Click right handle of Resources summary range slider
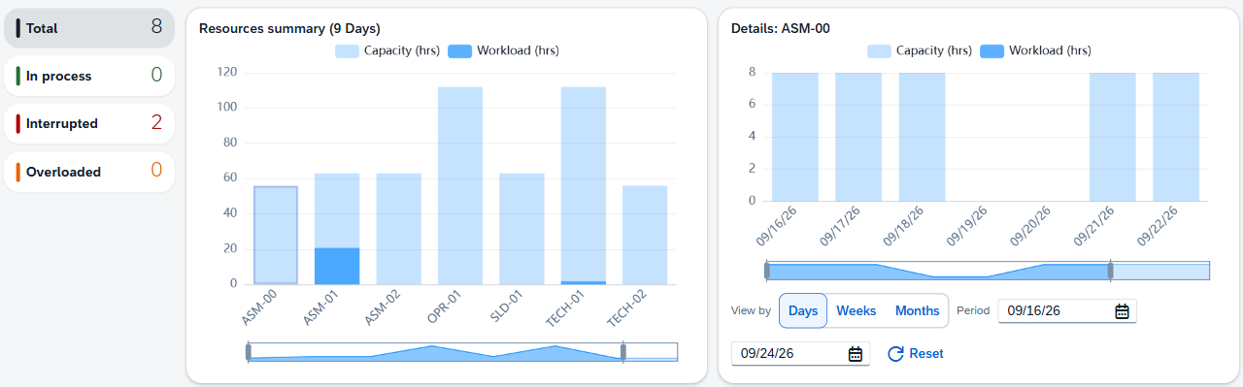The height and width of the screenshot is (387, 1243). tap(623, 352)
